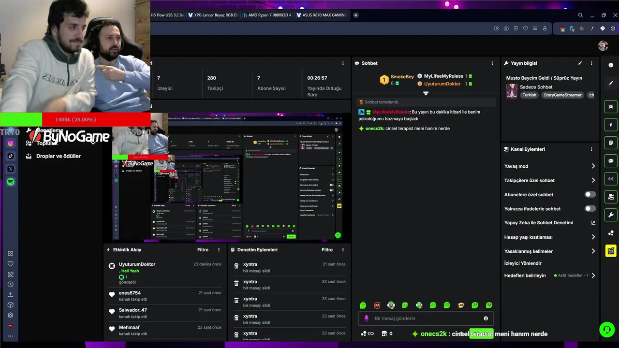This screenshot has height=348, width=619.
Task: Open Denetim Eylemleri panel three-dot menu
Action: 343,250
